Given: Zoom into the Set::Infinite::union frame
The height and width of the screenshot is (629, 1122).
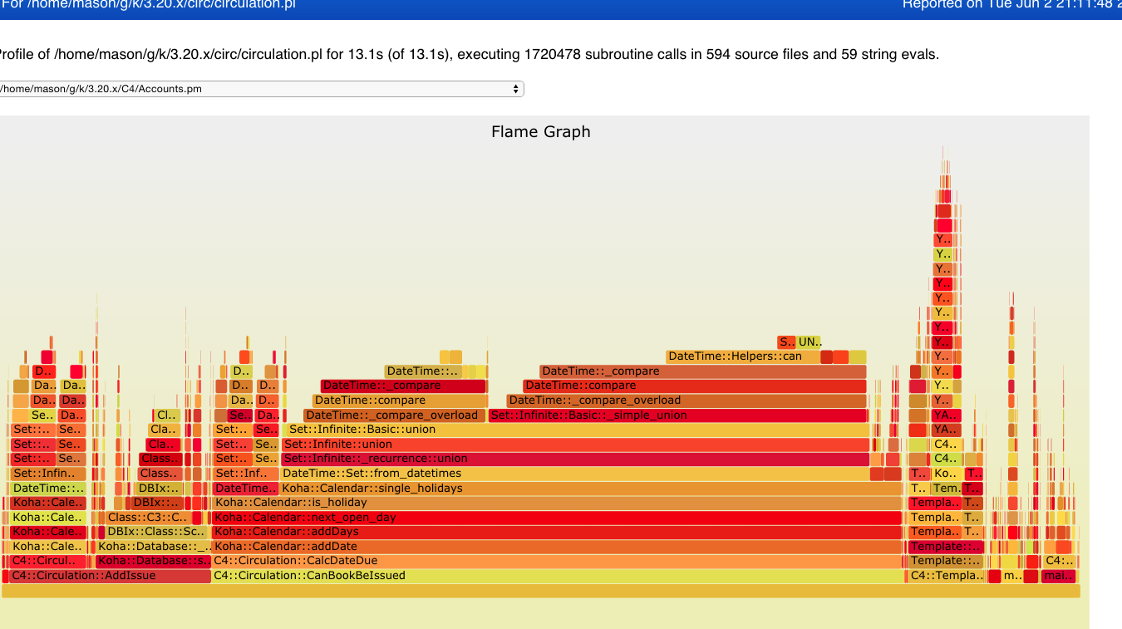Looking at the screenshot, I should 573,445.
